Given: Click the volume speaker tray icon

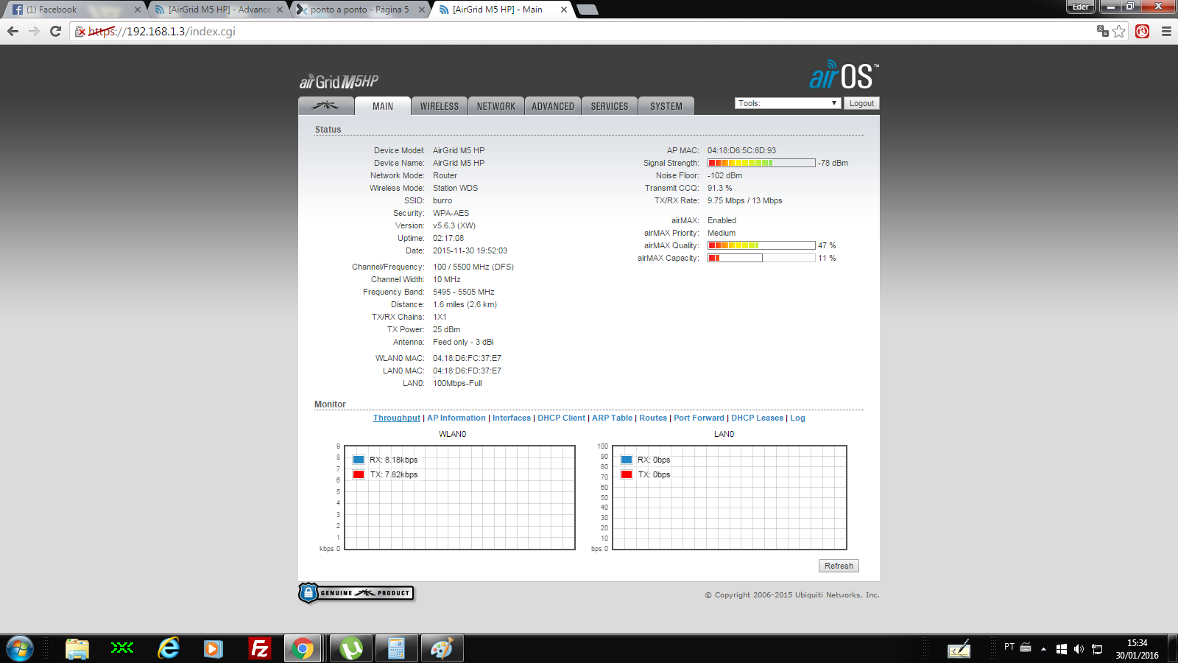Looking at the screenshot, I should pyautogui.click(x=1079, y=649).
